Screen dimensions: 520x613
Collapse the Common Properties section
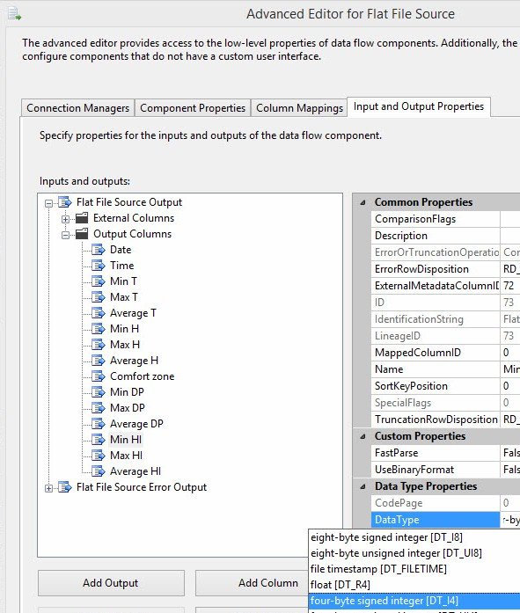(363, 202)
